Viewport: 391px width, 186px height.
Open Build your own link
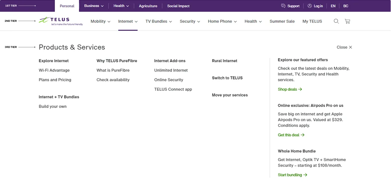pyautogui.click(x=53, y=106)
